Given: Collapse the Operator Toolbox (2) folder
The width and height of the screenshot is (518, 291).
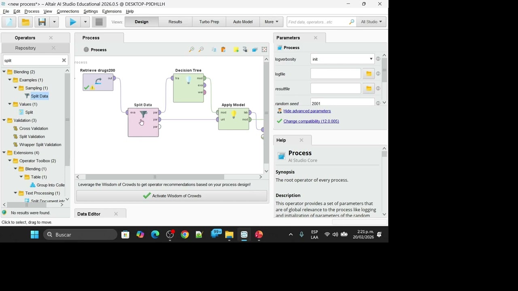Looking at the screenshot, I should [x=10, y=161].
